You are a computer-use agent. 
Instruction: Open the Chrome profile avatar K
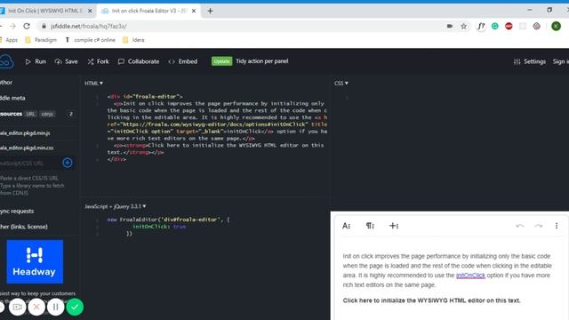tap(556, 26)
